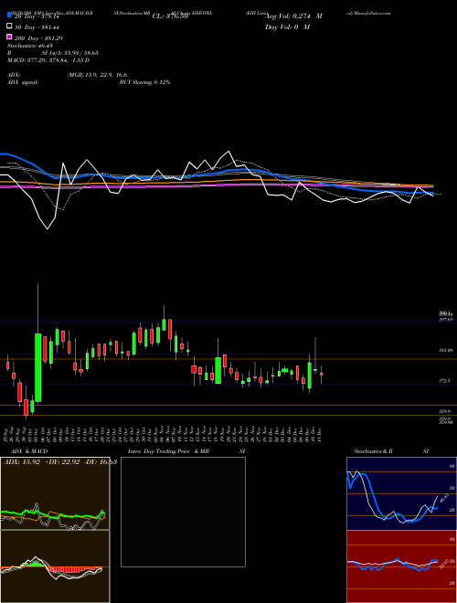Click the white 50 Day EMA legend swatch
457x603 pixels.
coord(9,26)
